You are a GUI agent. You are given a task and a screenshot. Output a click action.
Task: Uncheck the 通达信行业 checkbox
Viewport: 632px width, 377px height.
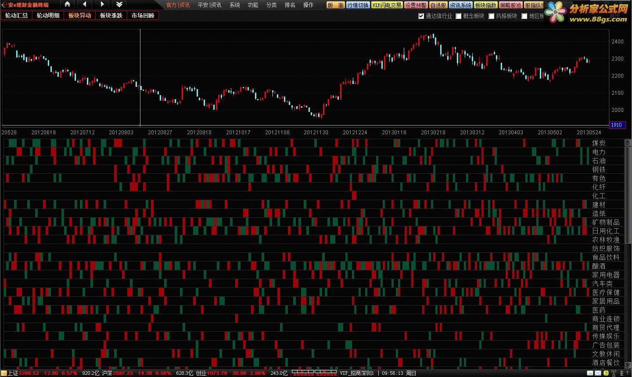coord(421,16)
